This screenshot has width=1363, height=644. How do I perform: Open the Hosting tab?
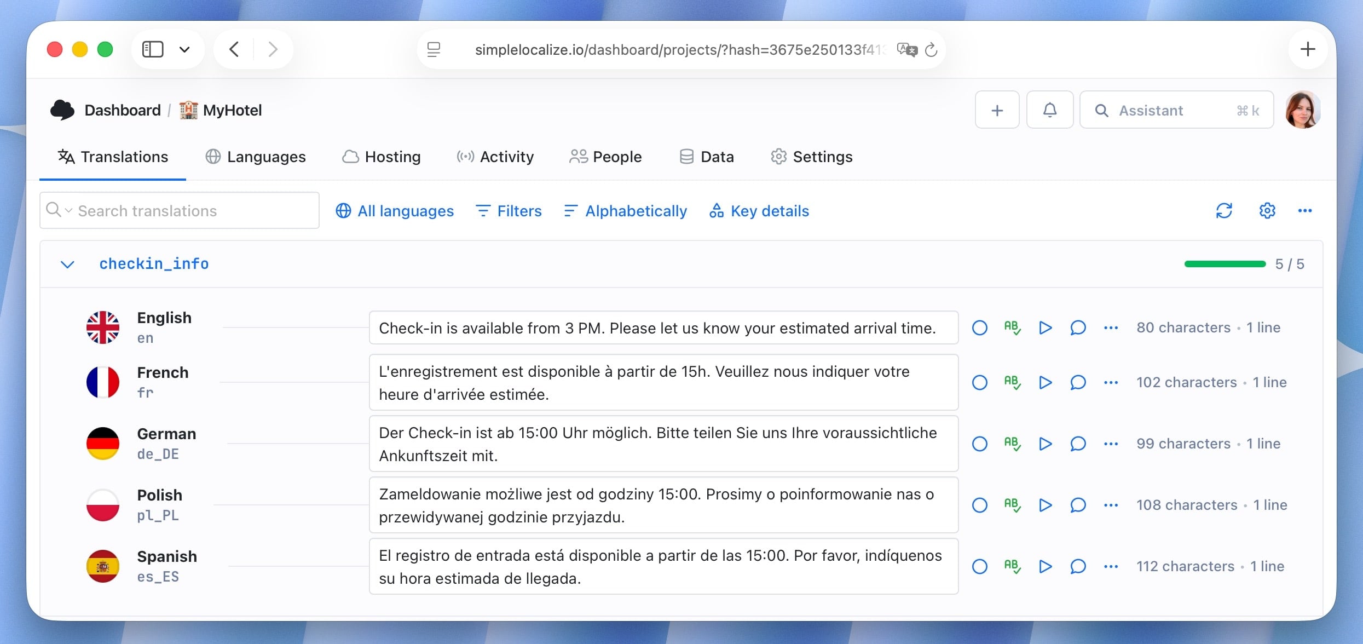tap(382, 157)
